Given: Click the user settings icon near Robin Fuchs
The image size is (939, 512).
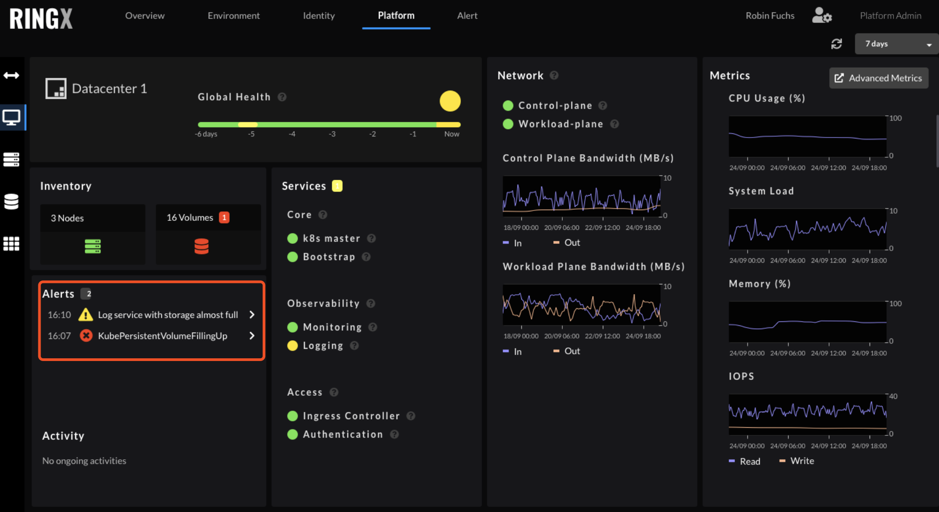Looking at the screenshot, I should coord(821,15).
